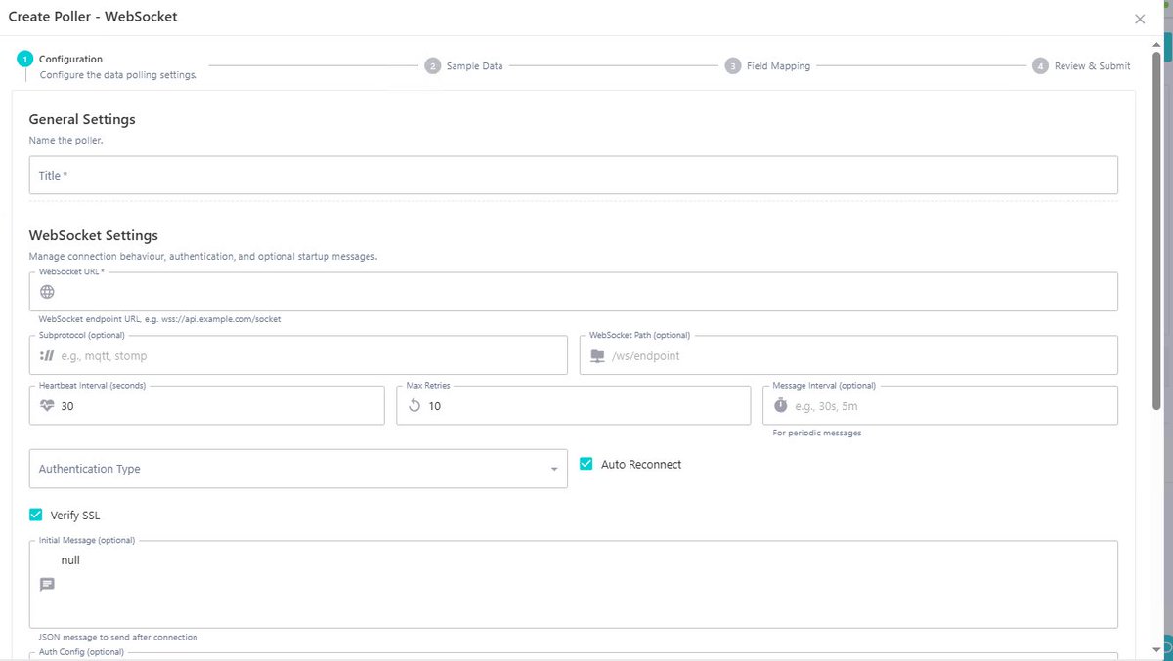
Task: Click the Initial Message text area
Action: click(x=574, y=585)
